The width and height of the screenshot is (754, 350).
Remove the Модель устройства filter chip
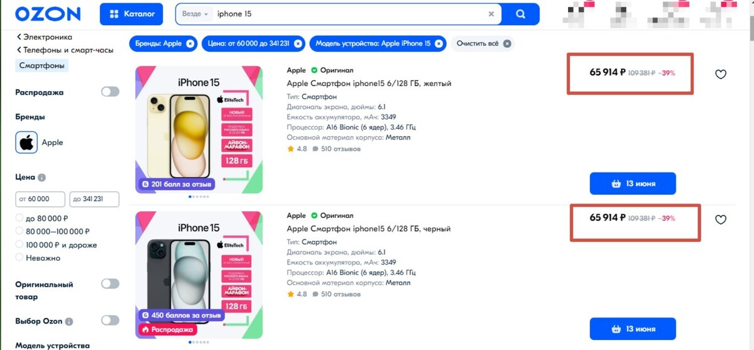click(439, 43)
